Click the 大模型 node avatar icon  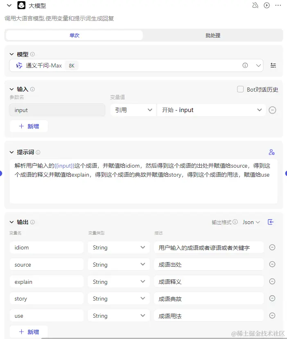(21, 5)
